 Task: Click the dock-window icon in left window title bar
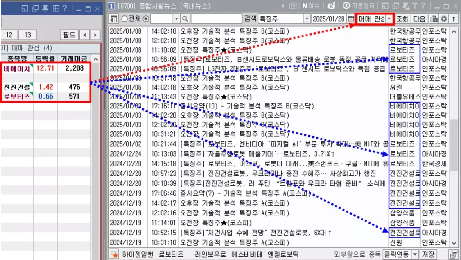coord(25,9)
